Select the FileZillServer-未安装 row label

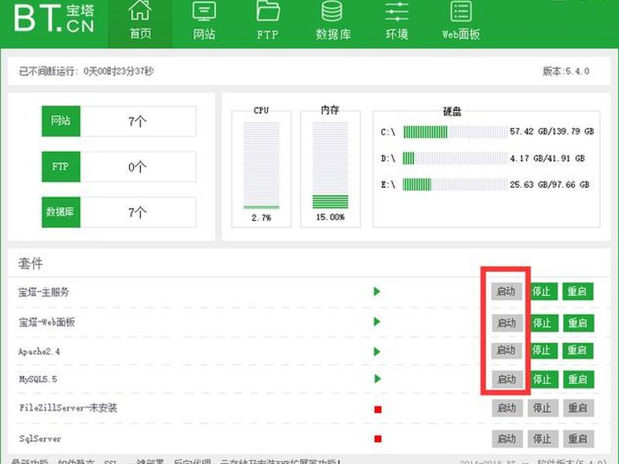click(68, 408)
